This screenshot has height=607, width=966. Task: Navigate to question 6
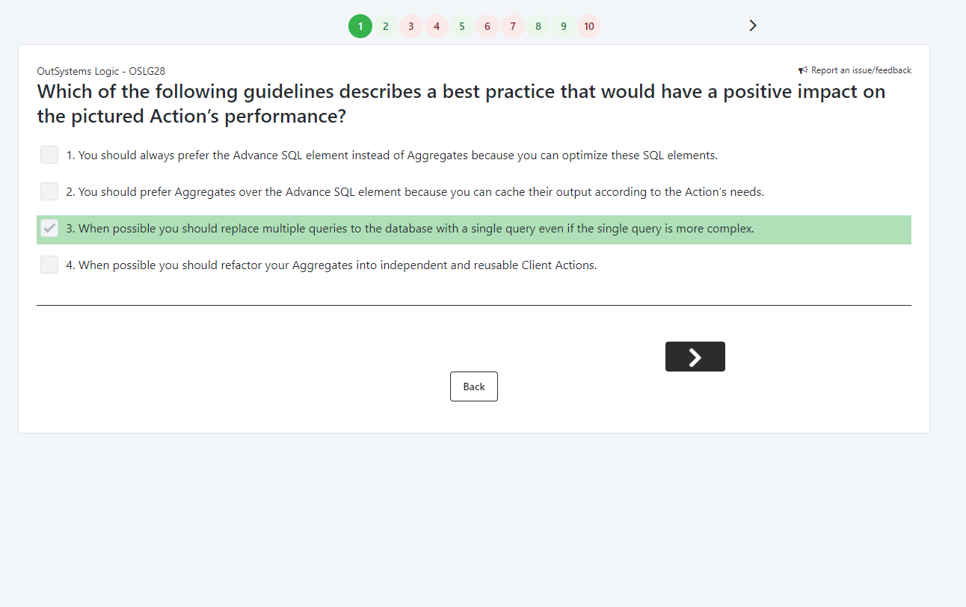tap(487, 27)
